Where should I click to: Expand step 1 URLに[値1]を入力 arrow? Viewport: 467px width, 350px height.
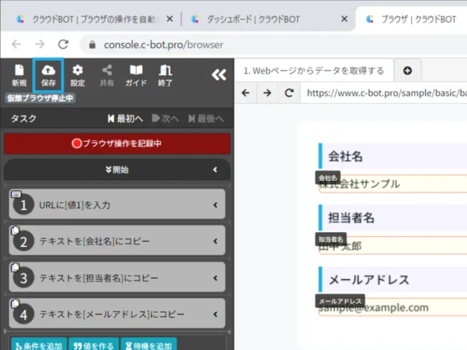coord(215,205)
